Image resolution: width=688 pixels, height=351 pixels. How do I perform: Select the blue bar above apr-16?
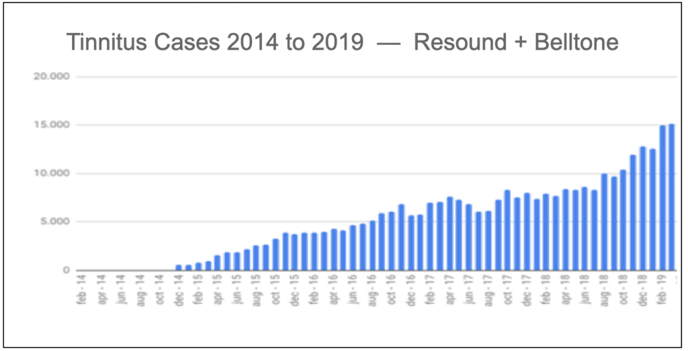(x=334, y=249)
